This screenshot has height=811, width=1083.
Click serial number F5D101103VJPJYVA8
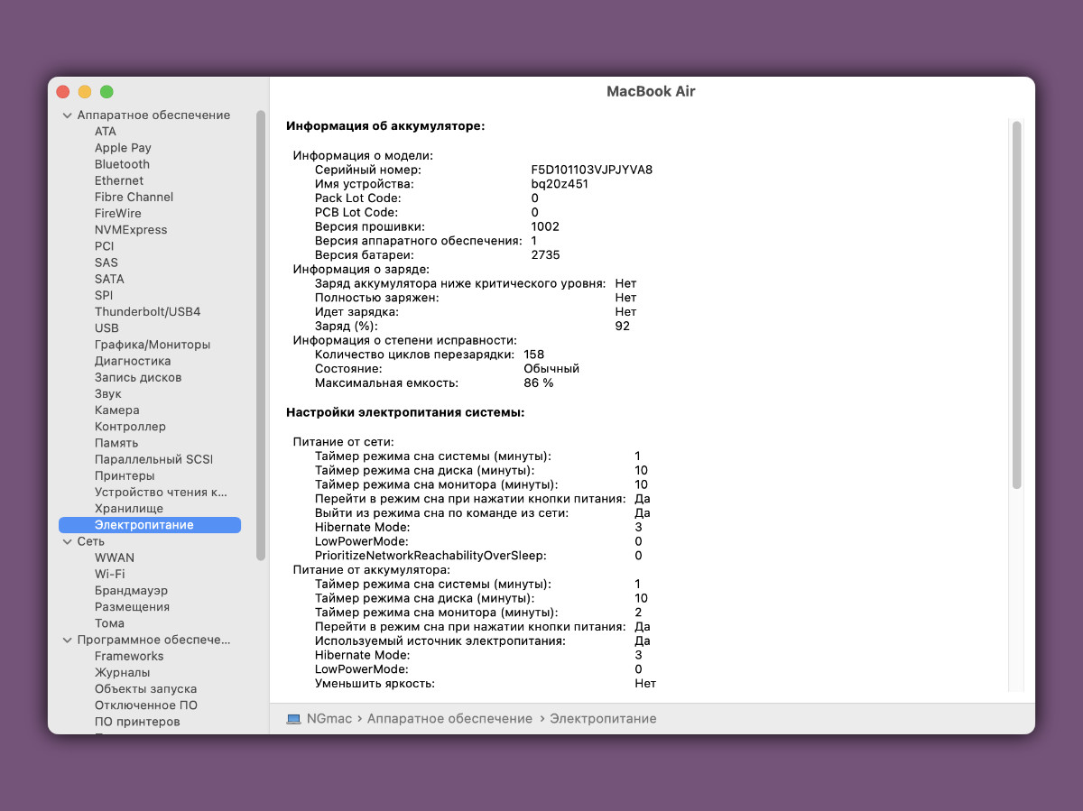click(592, 170)
